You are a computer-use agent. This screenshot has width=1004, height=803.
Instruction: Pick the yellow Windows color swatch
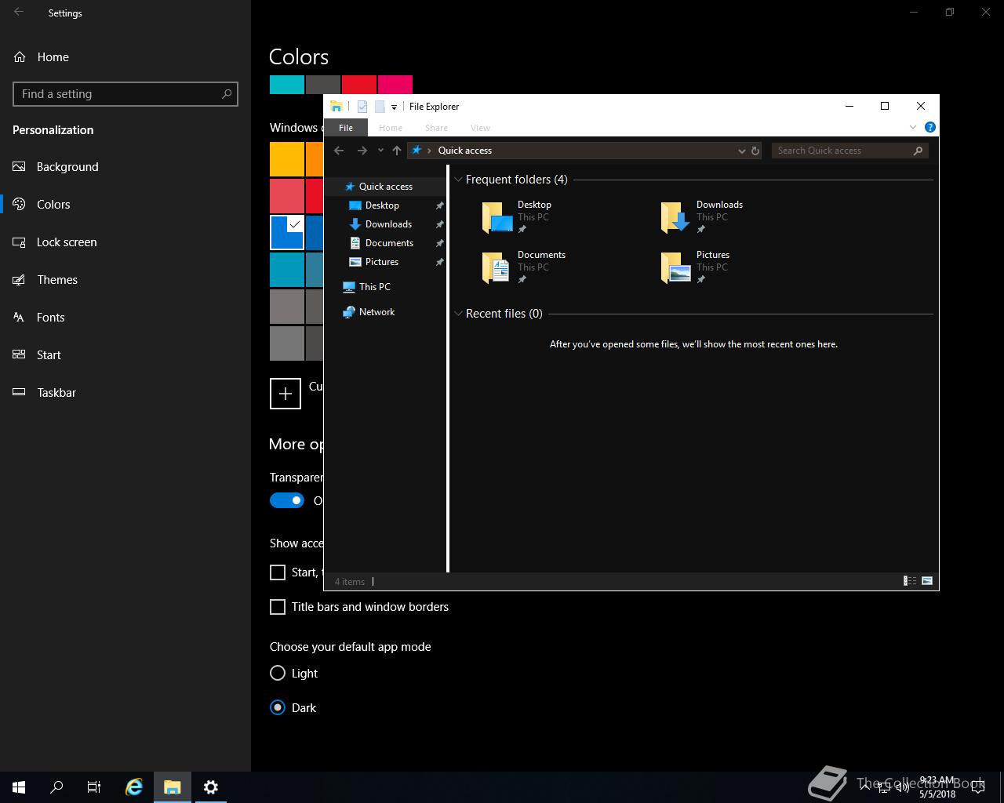(x=286, y=159)
